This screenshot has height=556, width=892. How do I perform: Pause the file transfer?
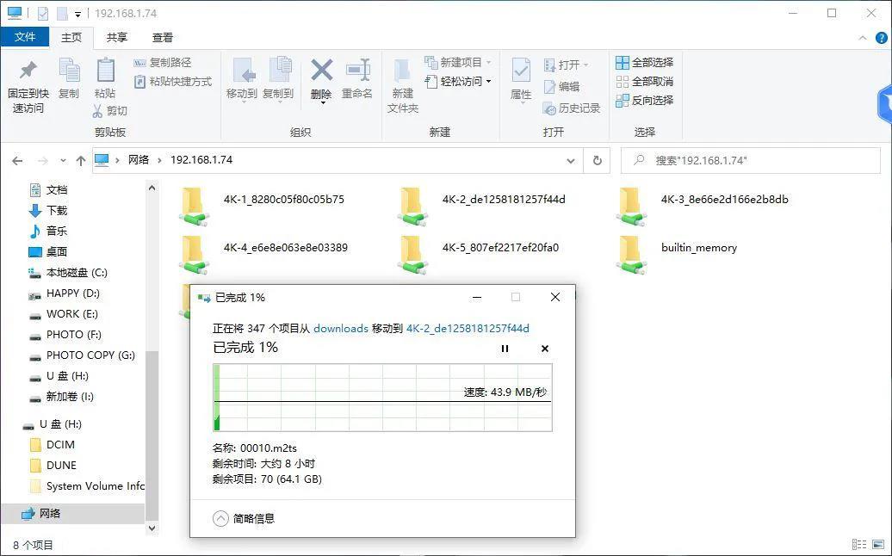505,349
